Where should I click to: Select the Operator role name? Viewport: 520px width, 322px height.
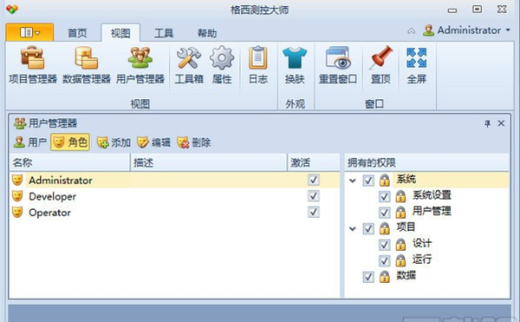(x=49, y=212)
